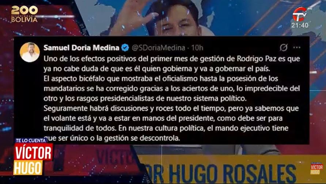The height and width of the screenshot is (184, 326).
Task: Open the Samuel Doria Medina display name
Action: pos(81,48)
